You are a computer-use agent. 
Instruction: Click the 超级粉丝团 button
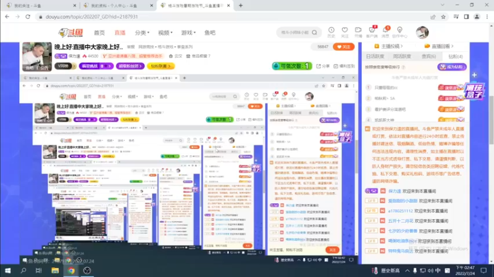[x=130, y=66]
